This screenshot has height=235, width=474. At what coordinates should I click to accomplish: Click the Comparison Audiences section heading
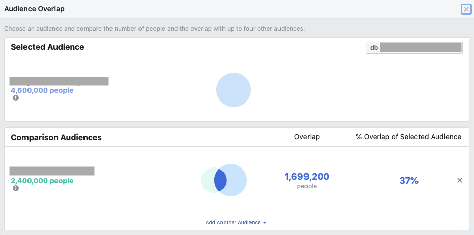56,137
